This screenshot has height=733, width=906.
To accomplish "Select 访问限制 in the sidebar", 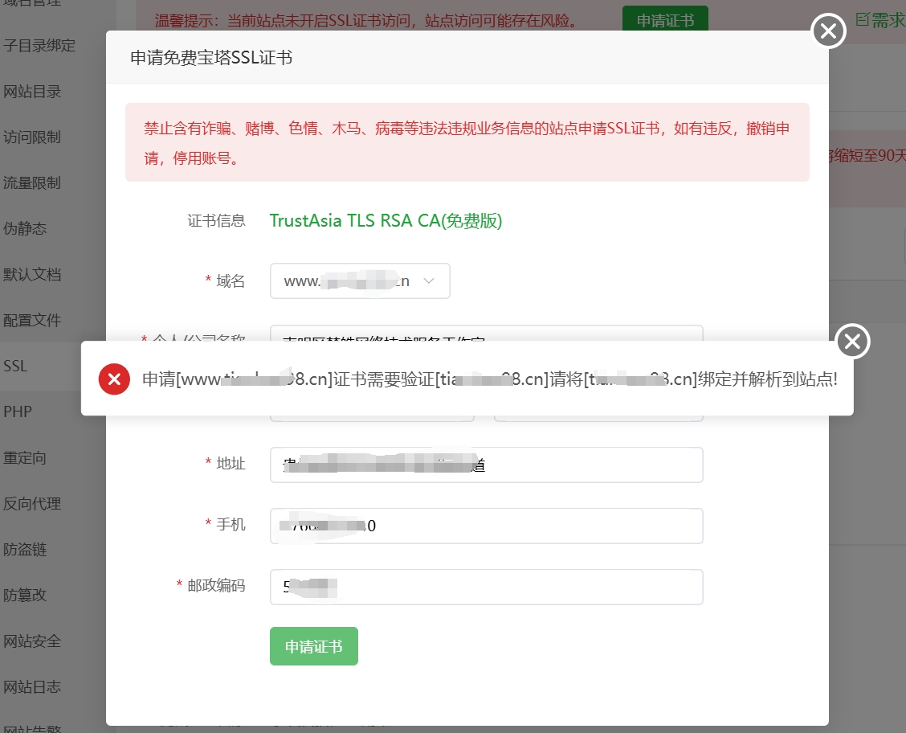I will (32, 137).
